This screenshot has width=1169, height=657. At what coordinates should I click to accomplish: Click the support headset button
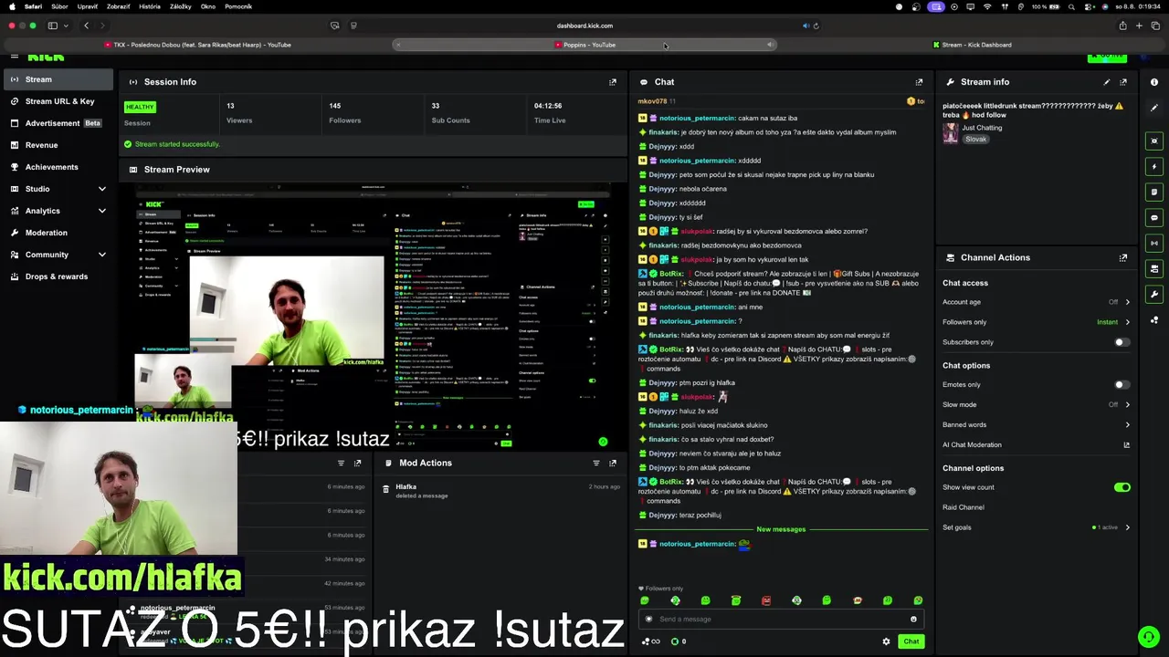[x=1148, y=636]
